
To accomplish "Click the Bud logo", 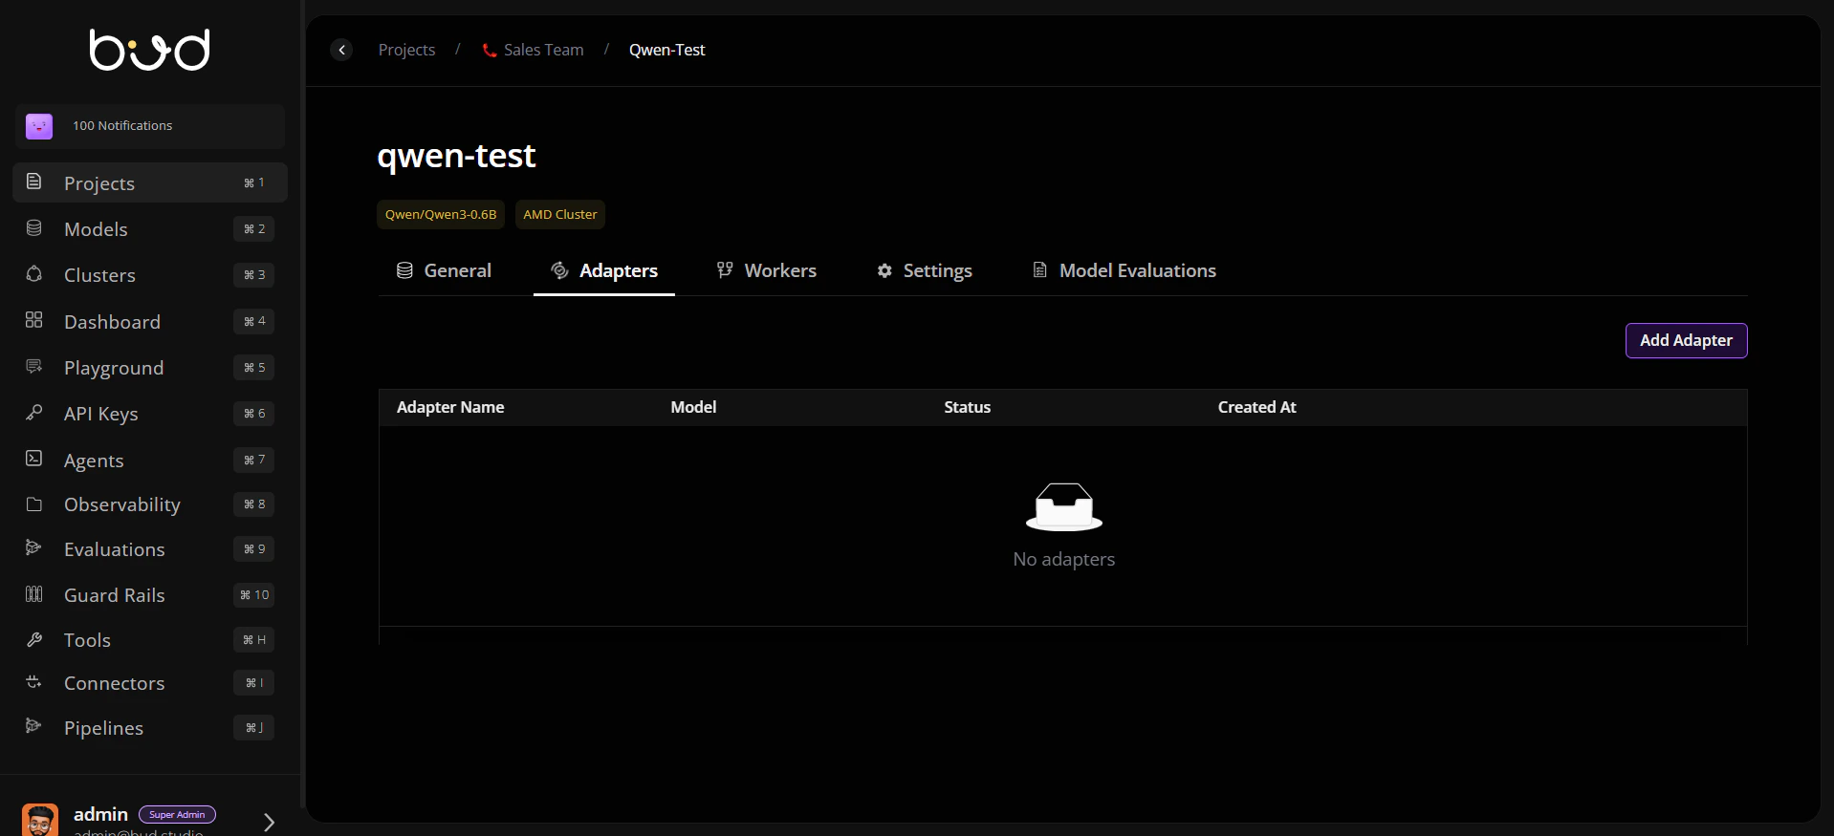I will click(x=149, y=50).
